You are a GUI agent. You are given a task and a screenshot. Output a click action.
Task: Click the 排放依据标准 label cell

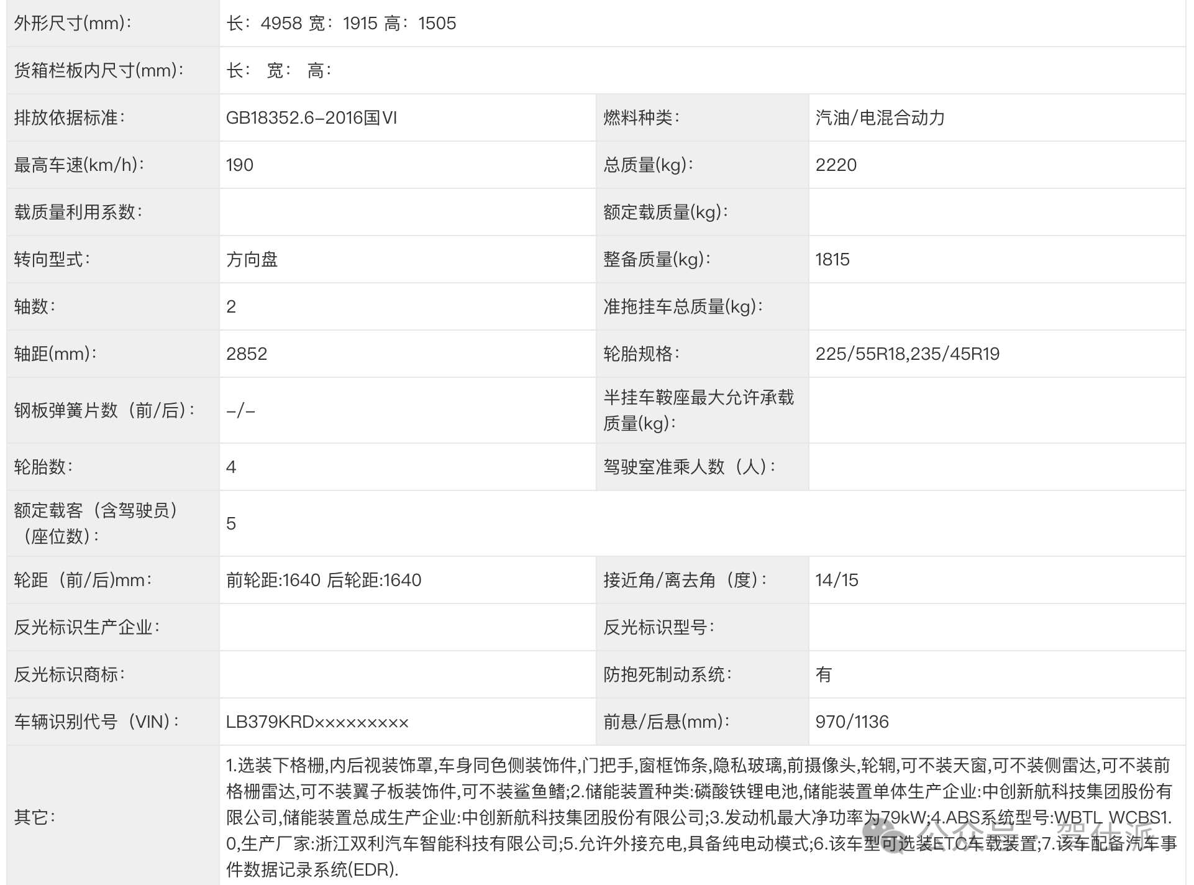(x=70, y=117)
